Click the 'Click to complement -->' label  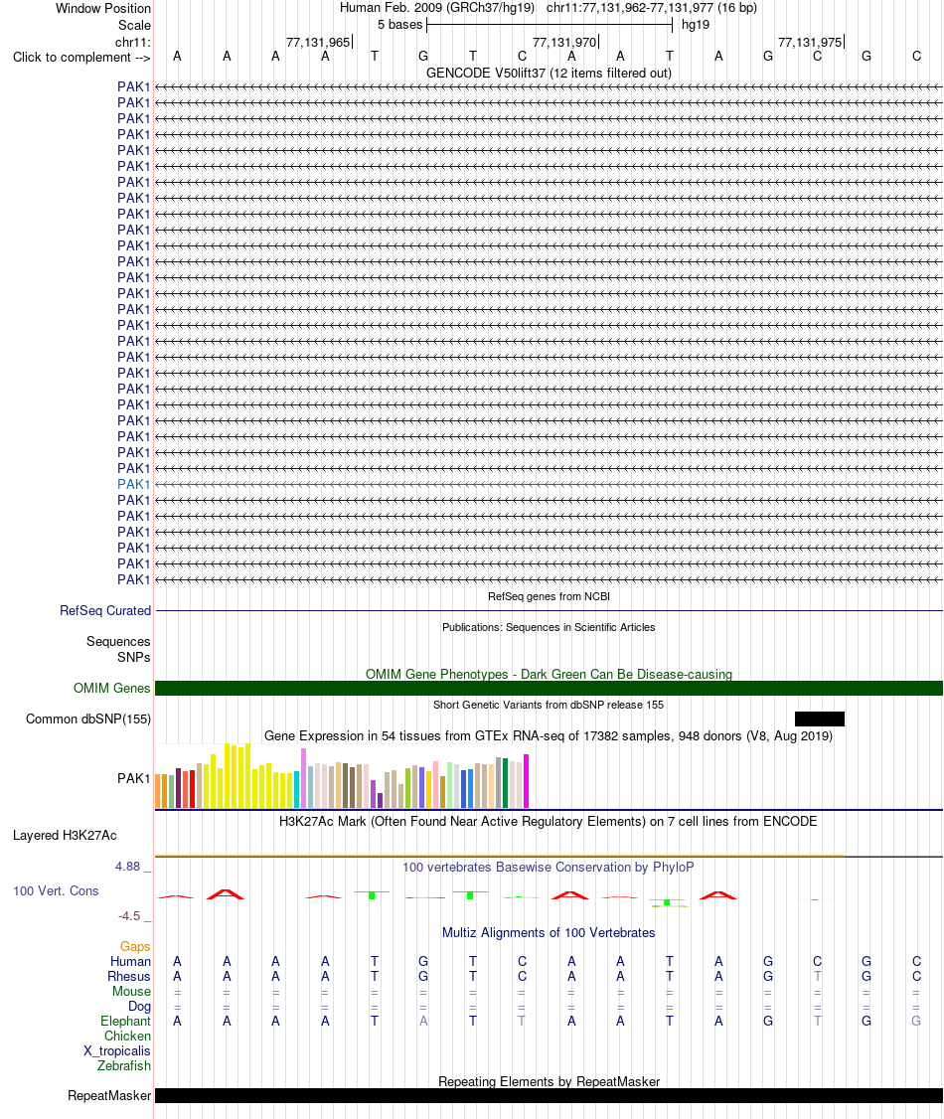point(81,57)
